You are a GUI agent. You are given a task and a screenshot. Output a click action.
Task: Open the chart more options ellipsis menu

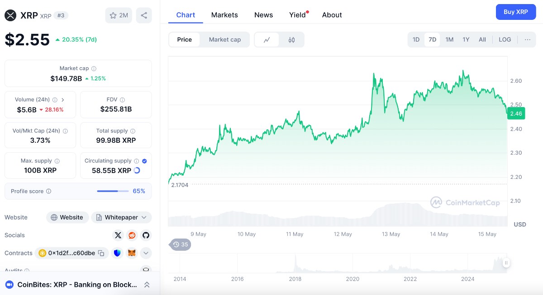(x=528, y=40)
